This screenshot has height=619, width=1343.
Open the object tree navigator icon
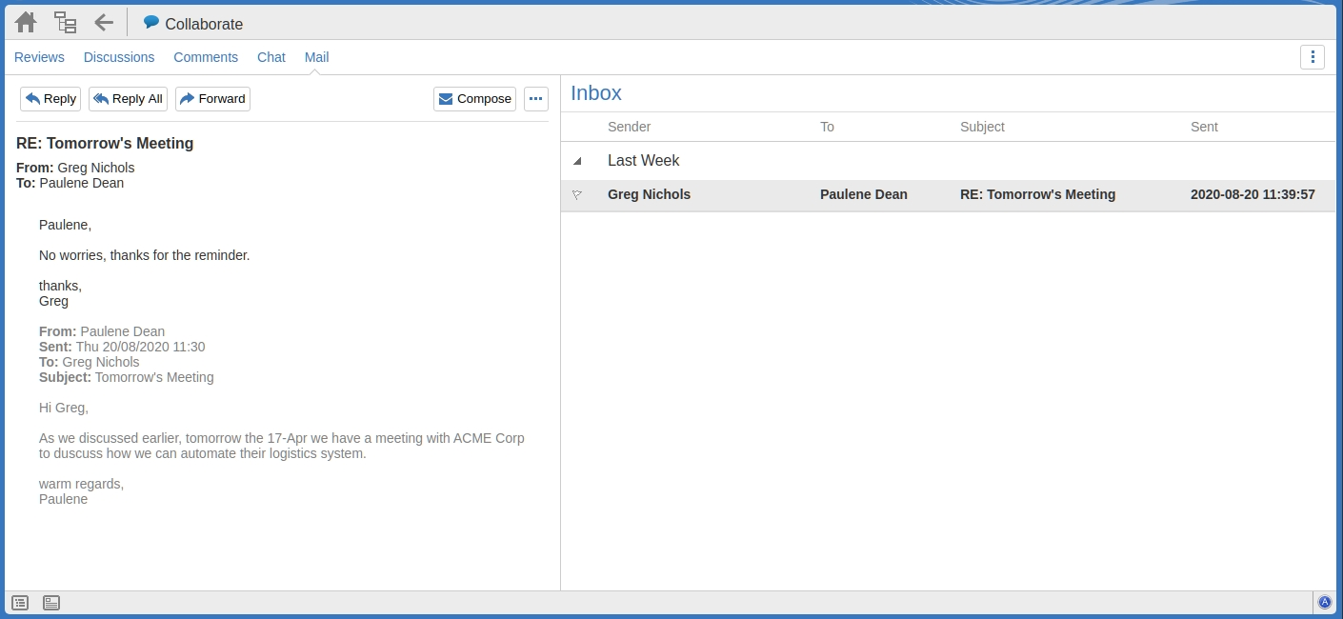[65, 22]
